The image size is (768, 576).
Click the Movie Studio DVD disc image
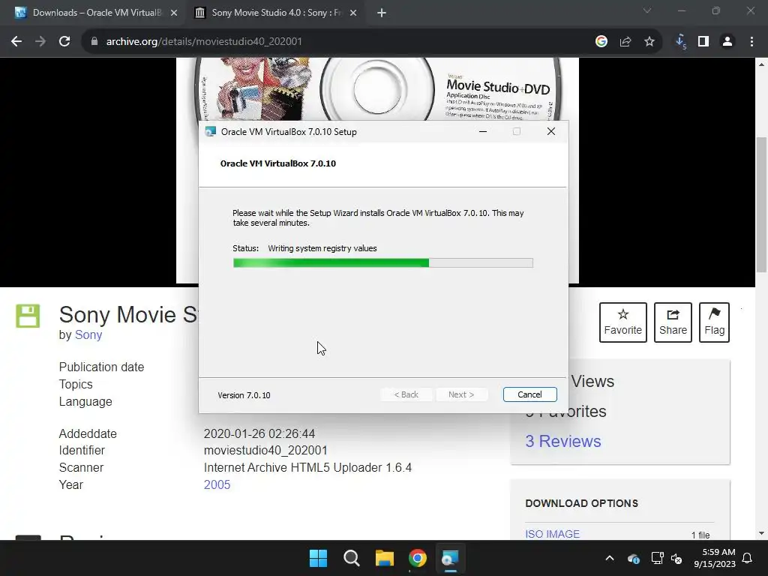[x=378, y=89]
